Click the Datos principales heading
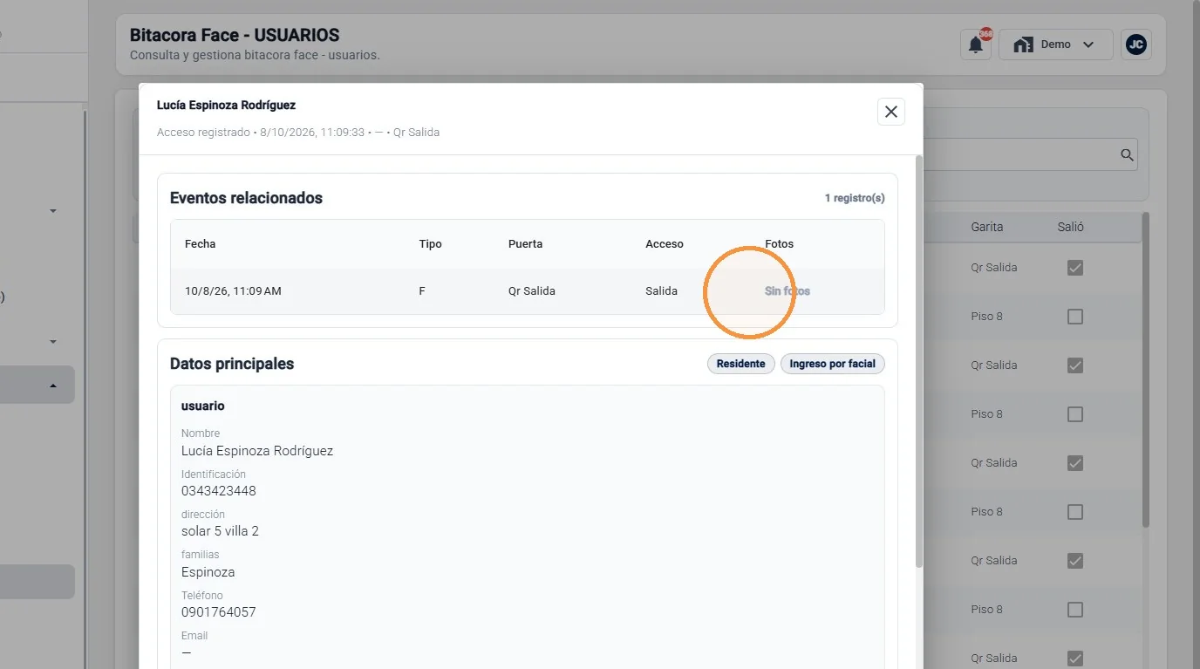 tap(232, 364)
